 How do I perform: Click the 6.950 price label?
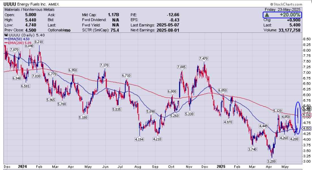(73, 70)
